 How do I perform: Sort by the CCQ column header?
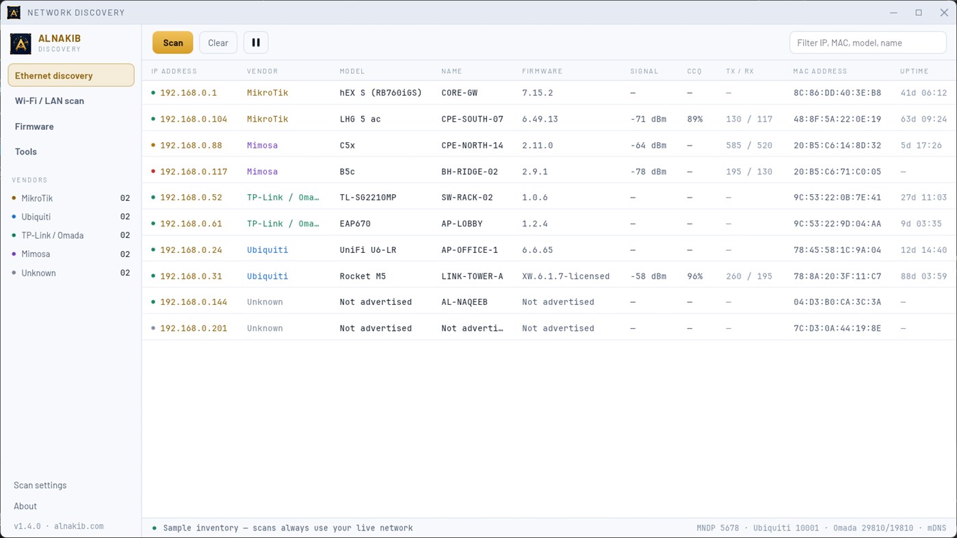tap(694, 71)
